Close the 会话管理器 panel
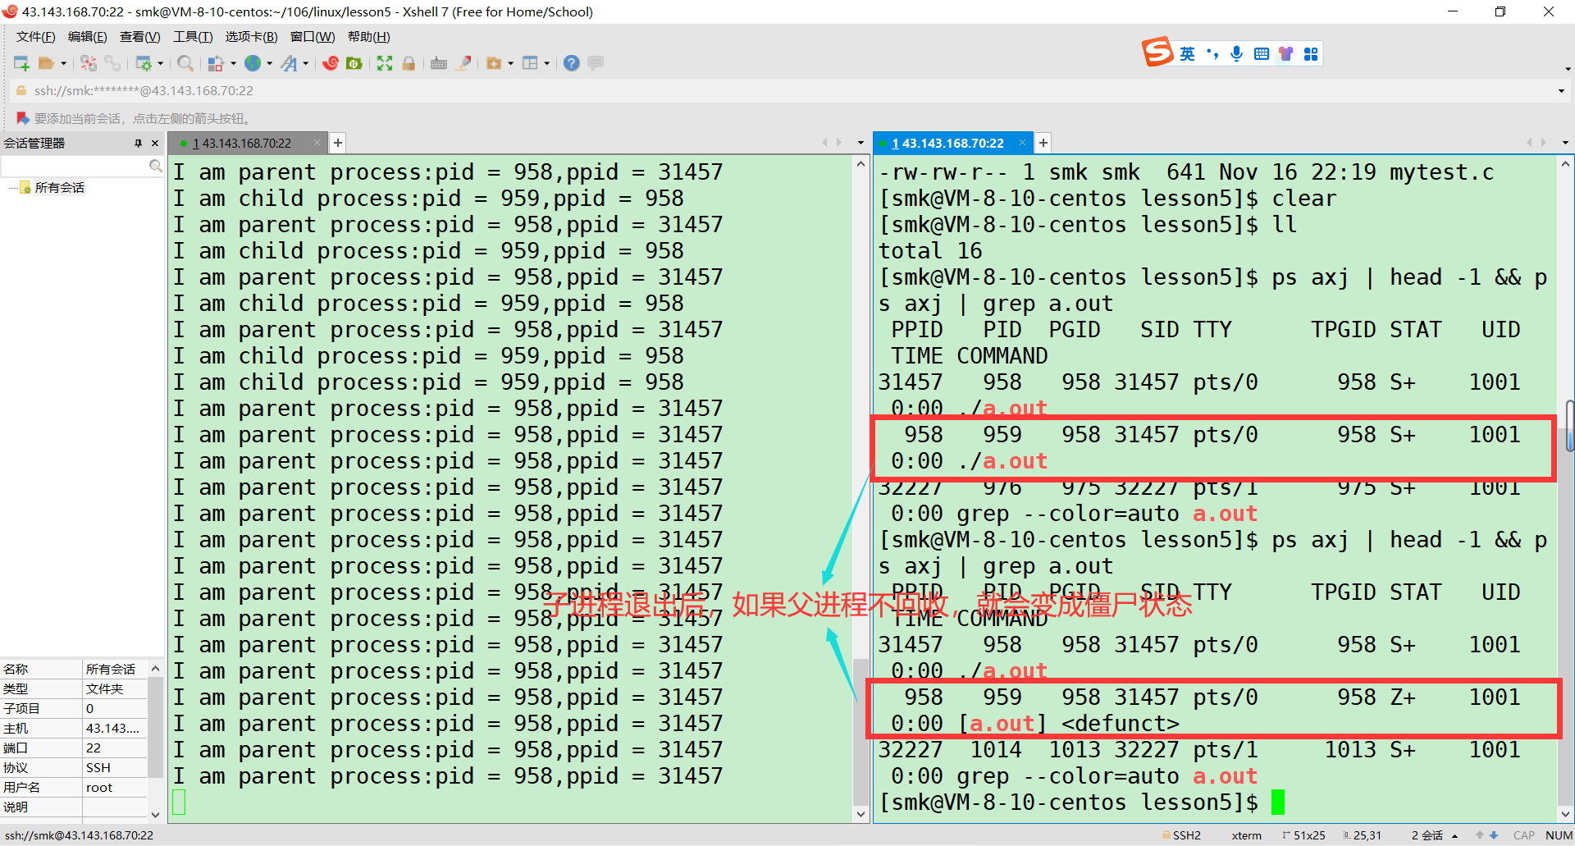The height and width of the screenshot is (846, 1575). [x=155, y=143]
